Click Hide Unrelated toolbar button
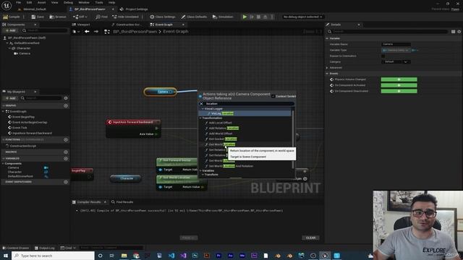463x260 pixels. [125, 17]
